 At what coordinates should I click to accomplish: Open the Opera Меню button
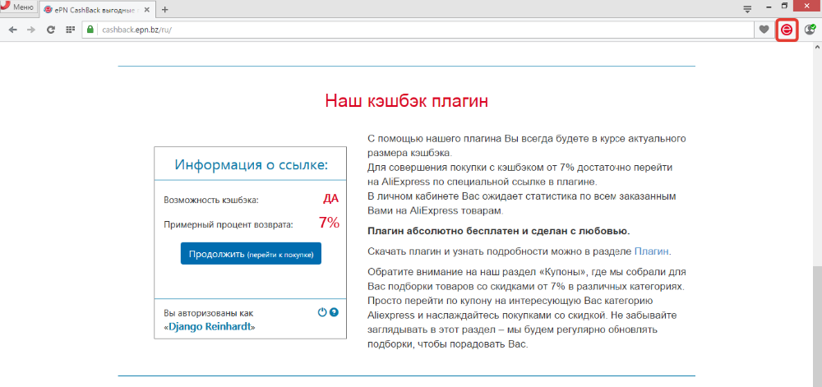(18, 7)
